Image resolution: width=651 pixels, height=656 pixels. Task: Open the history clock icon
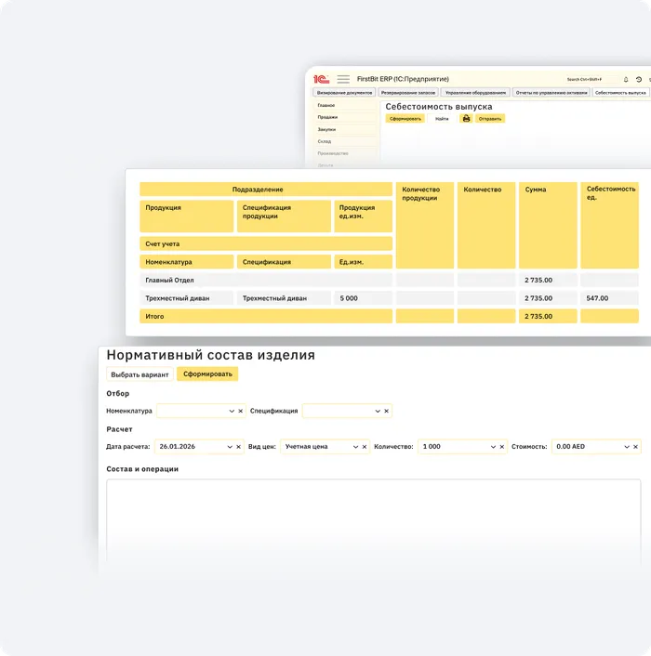[639, 79]
